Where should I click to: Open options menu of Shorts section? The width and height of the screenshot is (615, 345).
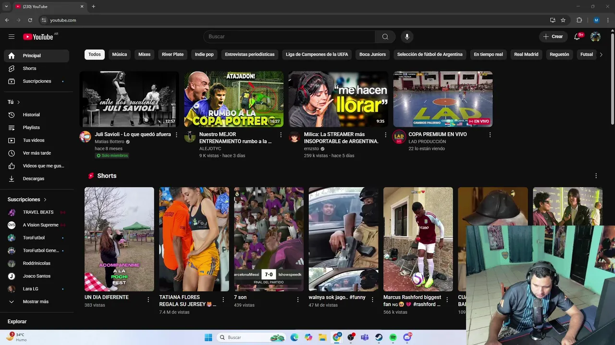tap(596, 176)
